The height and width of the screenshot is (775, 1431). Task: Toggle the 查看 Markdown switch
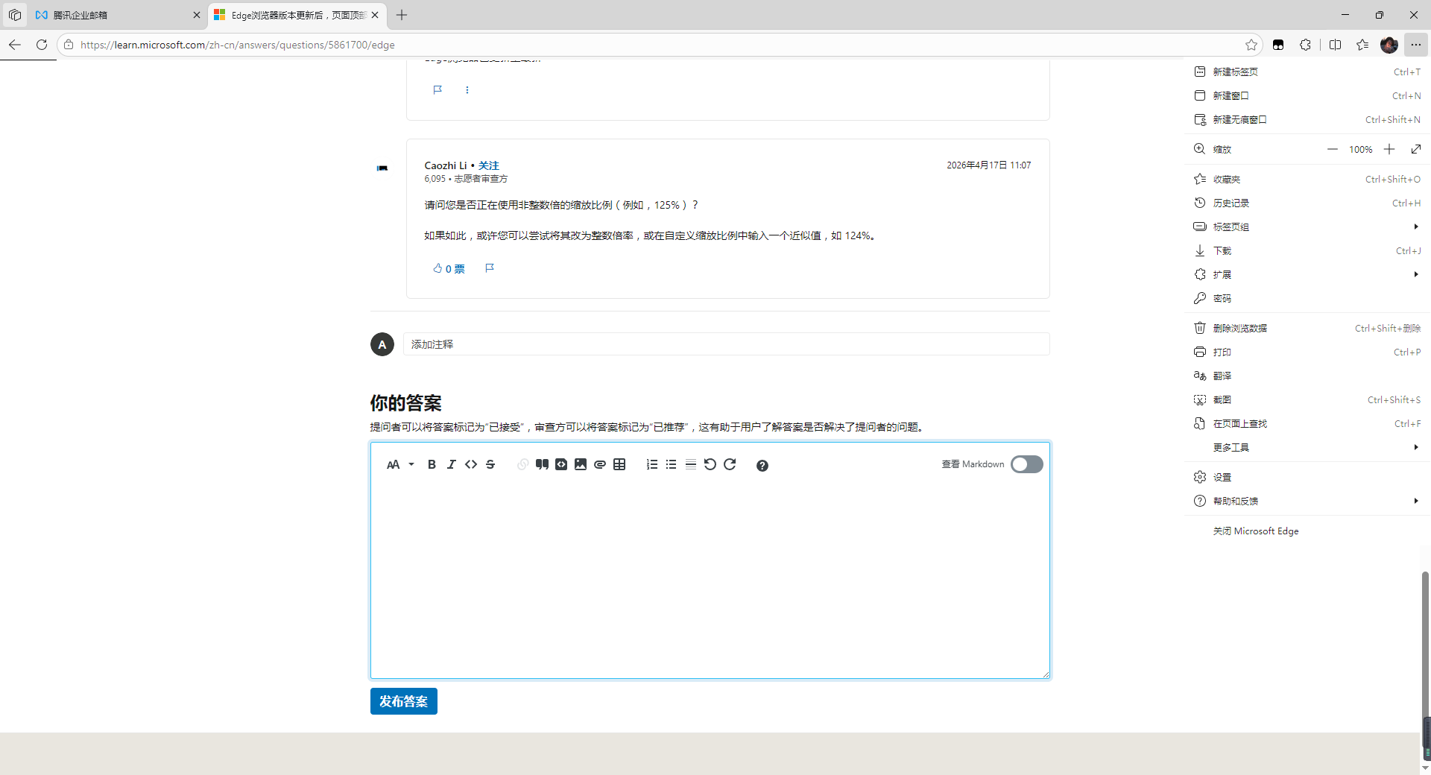(x=1026, y=464)
